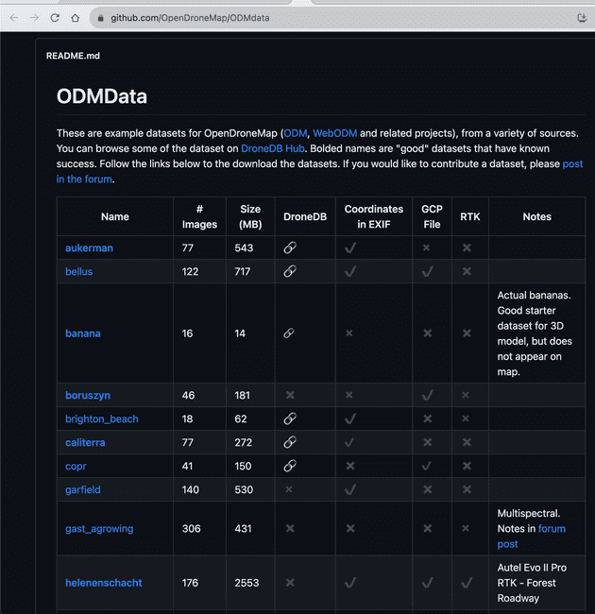
Task: Click the 'GCP File' column header
Action: coord(433,216)
